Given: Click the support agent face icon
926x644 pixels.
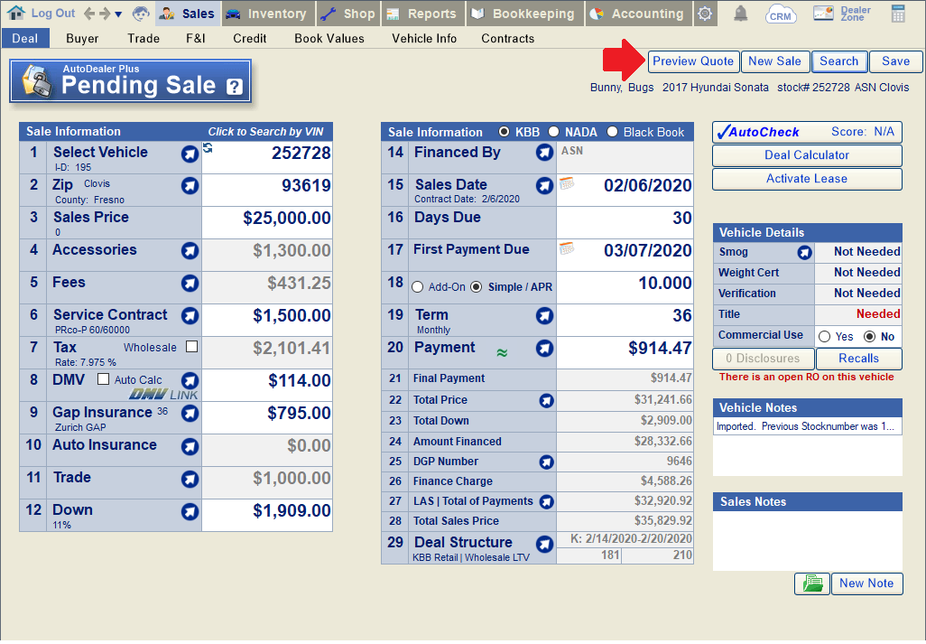Looking at the screenshot, I should point(141,14).
